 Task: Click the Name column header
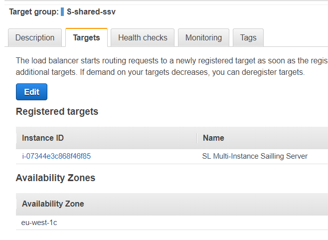[x=213, y=138]
